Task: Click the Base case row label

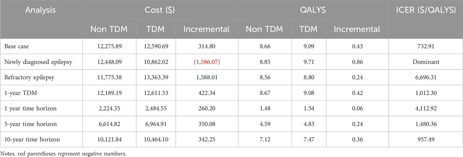Action: tap(15, 46)
